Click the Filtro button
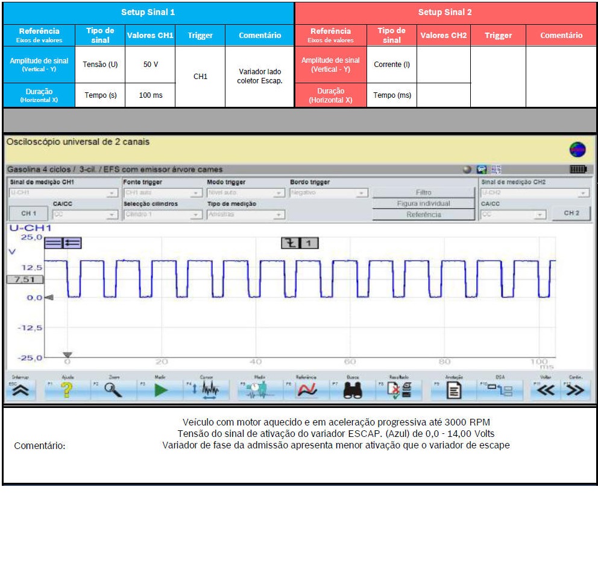This screenshot has height=586, width=598. point(423,193)
